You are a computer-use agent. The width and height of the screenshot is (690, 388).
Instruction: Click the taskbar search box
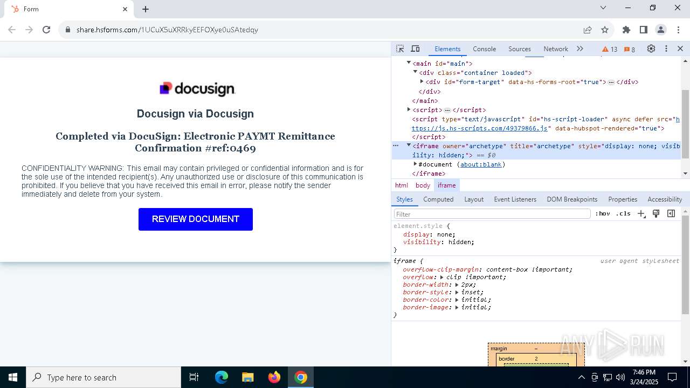pos(103,377)
